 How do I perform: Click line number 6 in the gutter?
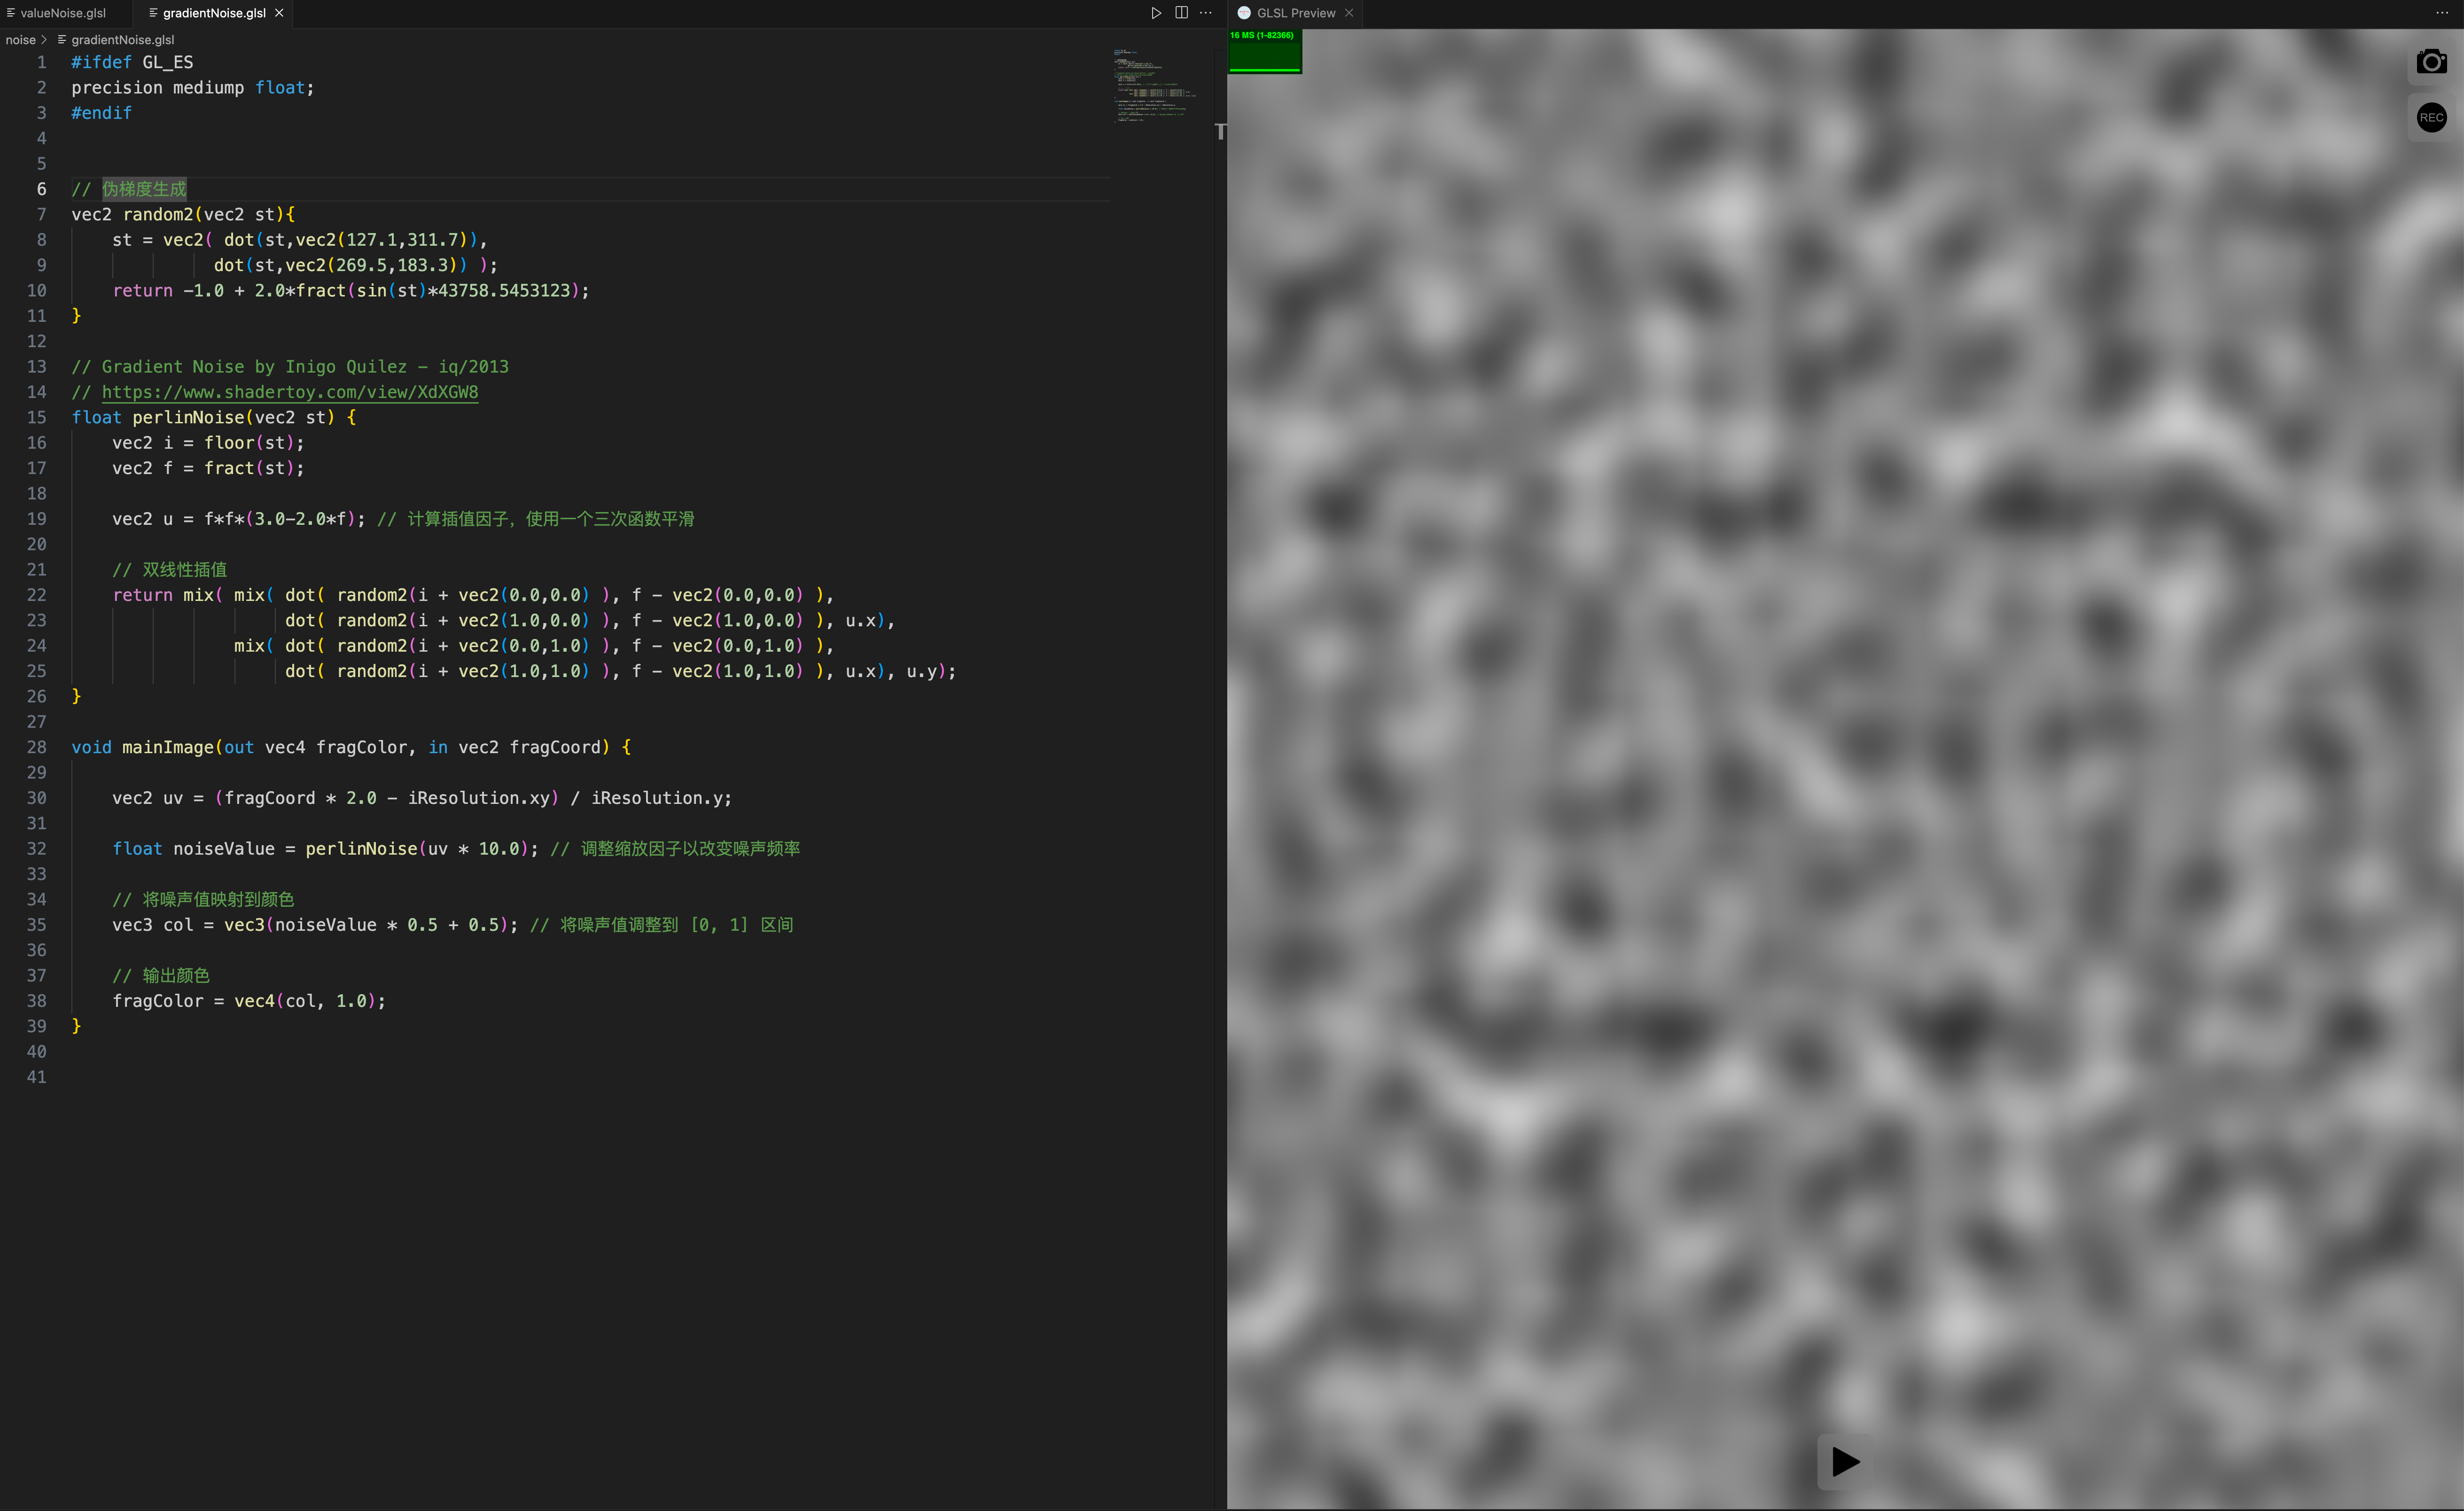[x=41, y=189]
